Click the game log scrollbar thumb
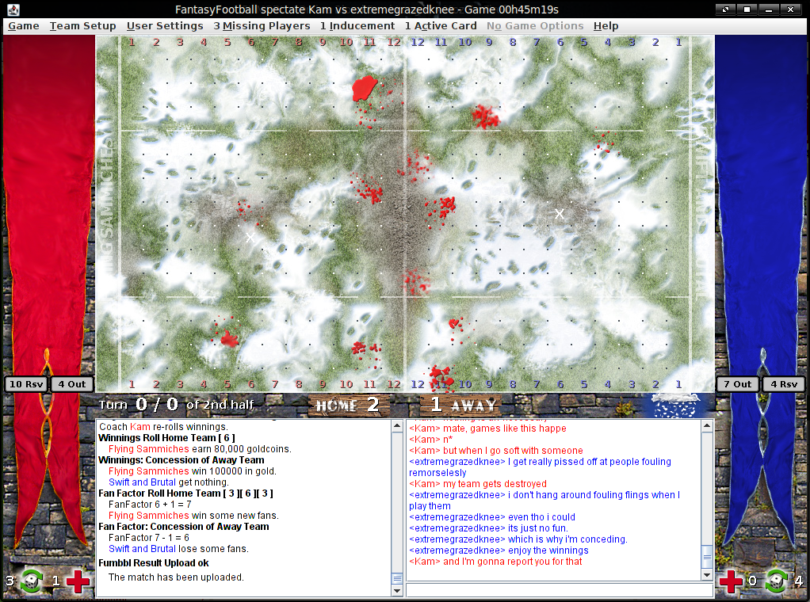The image size is (810, 602). click(x=397, y=578)
